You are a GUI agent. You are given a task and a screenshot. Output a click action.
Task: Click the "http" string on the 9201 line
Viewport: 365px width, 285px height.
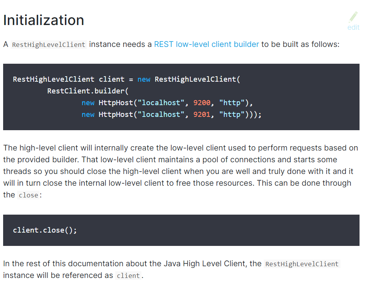pos(232,114)
